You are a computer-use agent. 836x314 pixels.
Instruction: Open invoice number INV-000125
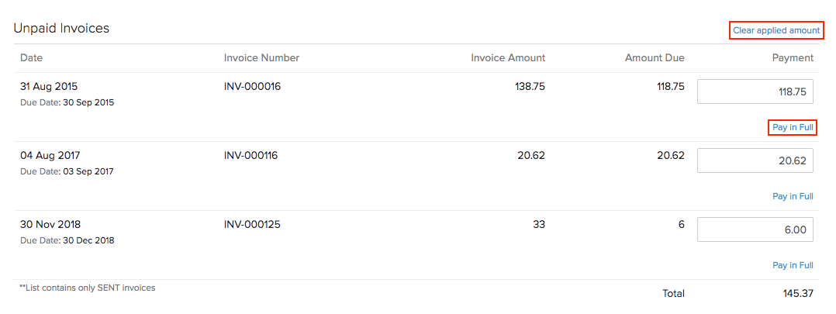252,225
